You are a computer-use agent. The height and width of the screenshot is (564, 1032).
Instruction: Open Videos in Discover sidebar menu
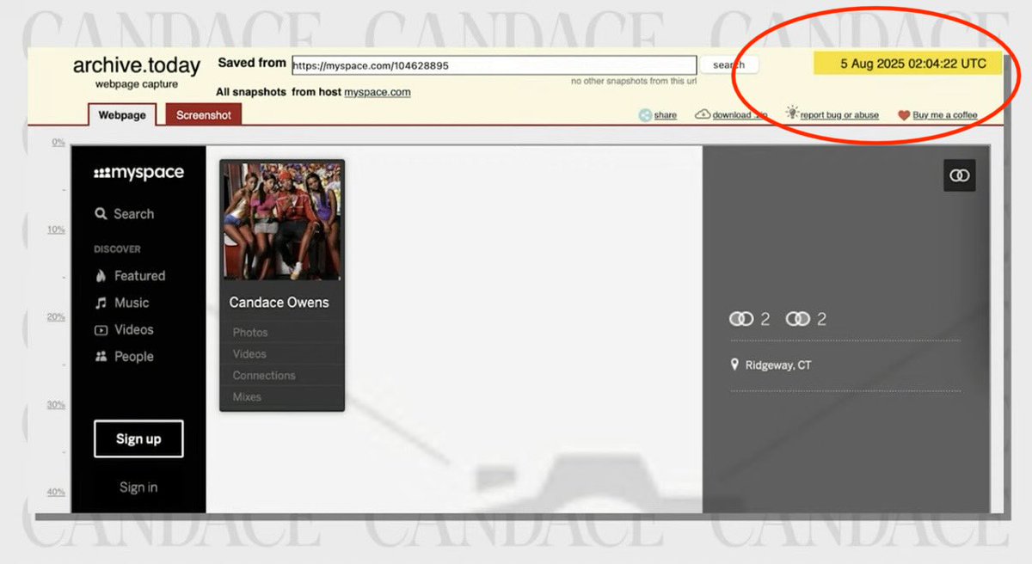click(x=134, y=329)
